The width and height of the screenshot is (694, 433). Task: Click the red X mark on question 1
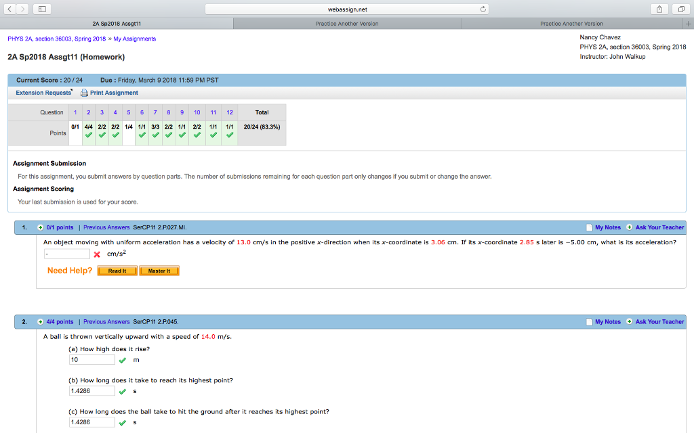coord(97,254)
